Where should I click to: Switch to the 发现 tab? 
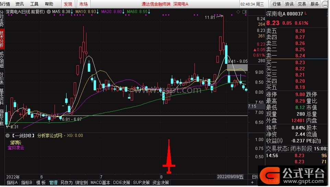pyautogui.click(x=68, y=4)
